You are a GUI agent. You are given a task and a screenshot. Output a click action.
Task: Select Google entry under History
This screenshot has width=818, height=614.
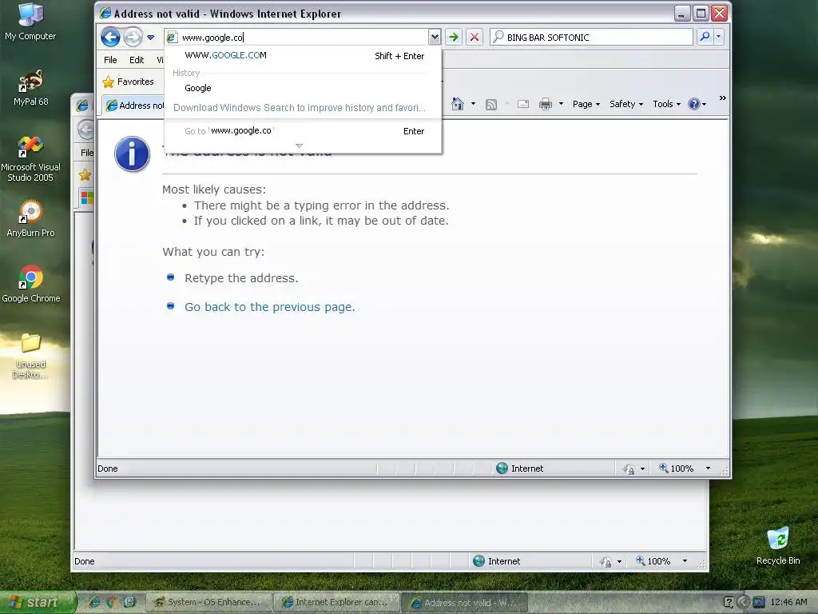click(303, 88)
